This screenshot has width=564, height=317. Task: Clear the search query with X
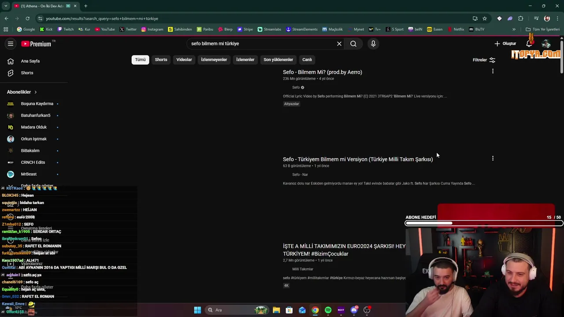(x=339, y=44)
